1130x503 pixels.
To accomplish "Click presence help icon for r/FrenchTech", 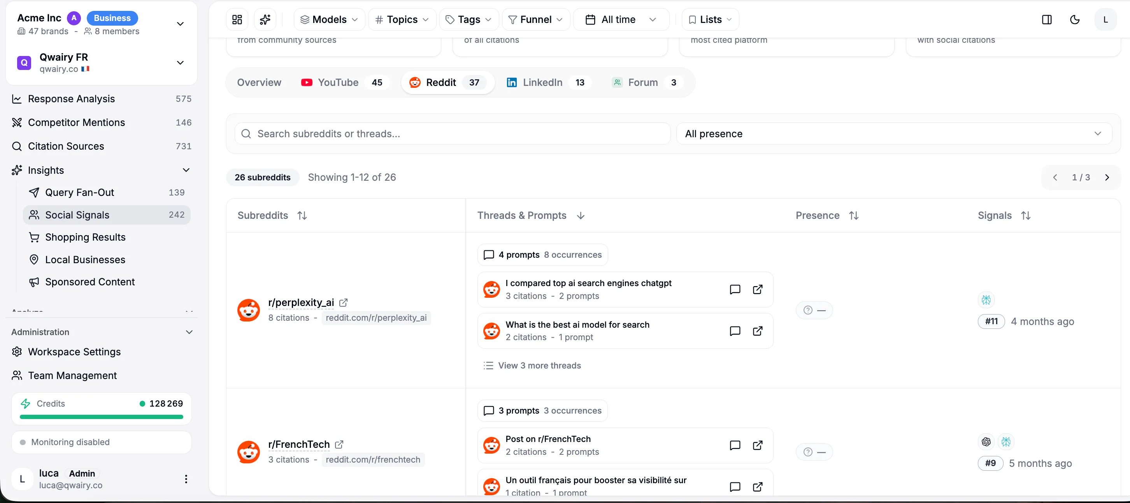I will click(x=808, y=452).
